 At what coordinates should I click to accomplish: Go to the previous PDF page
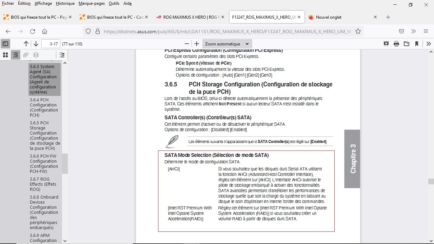(26, 44)
